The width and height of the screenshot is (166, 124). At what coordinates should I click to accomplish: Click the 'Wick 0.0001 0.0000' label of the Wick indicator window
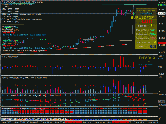[x=10, y=57]
